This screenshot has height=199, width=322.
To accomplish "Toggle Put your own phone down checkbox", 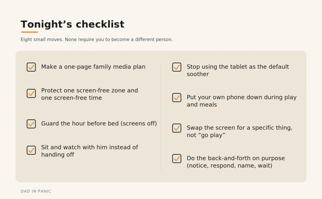I will tap(177, 98).
